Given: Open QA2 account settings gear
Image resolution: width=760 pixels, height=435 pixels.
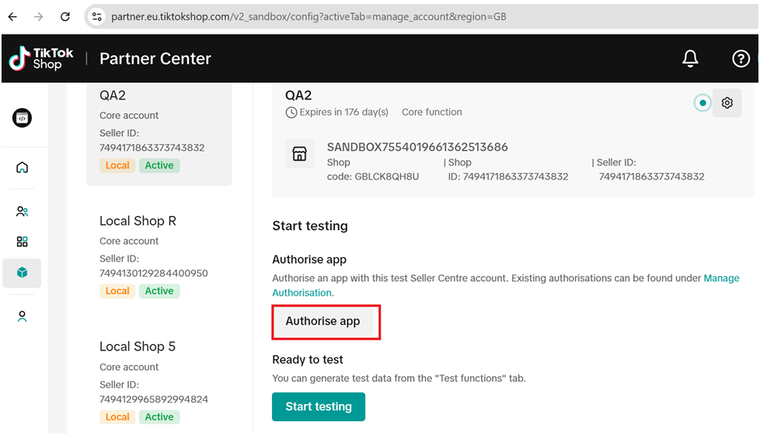Looking at the screenshot, I should (x=727, y=103).
